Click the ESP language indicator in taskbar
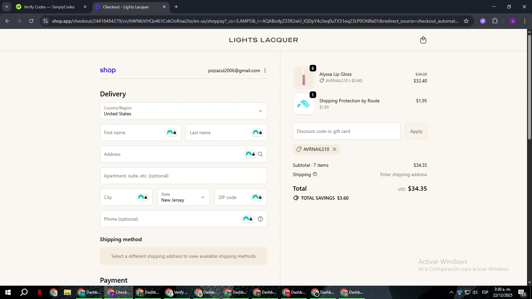Viewport: 532px width, 299px height. pyautogui.click(x=485, y=292)
